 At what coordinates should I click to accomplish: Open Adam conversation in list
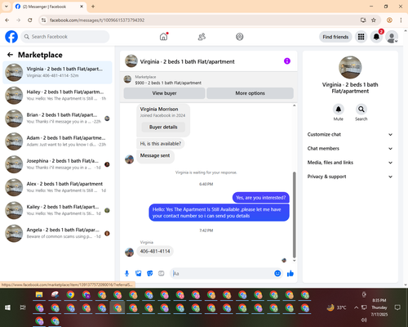click(57, 141)
